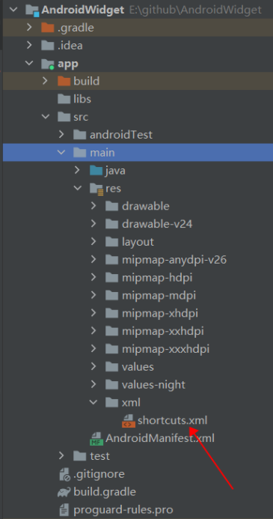Expand the test folder chevron
The width and height of the screenshot is (273, 519).
pyautogui.click(x=61, y=456)
